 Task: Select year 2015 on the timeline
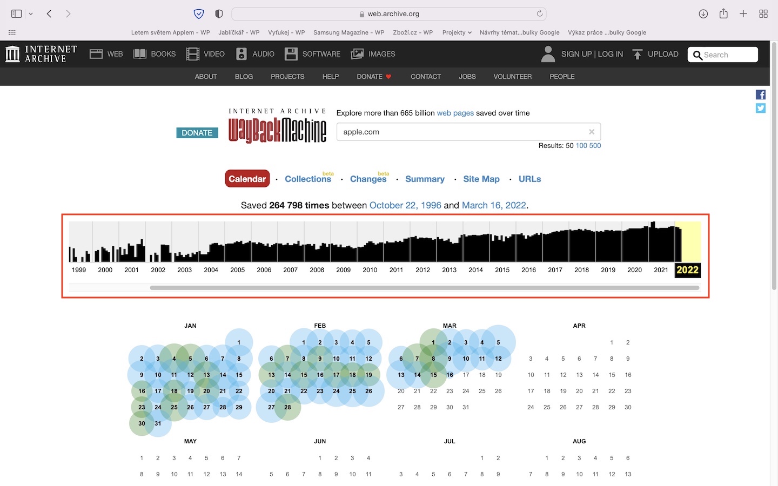[502, 270]
